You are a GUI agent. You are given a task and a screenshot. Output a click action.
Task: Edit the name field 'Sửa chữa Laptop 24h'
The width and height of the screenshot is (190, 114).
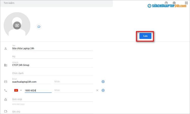[x=52, y=48]
